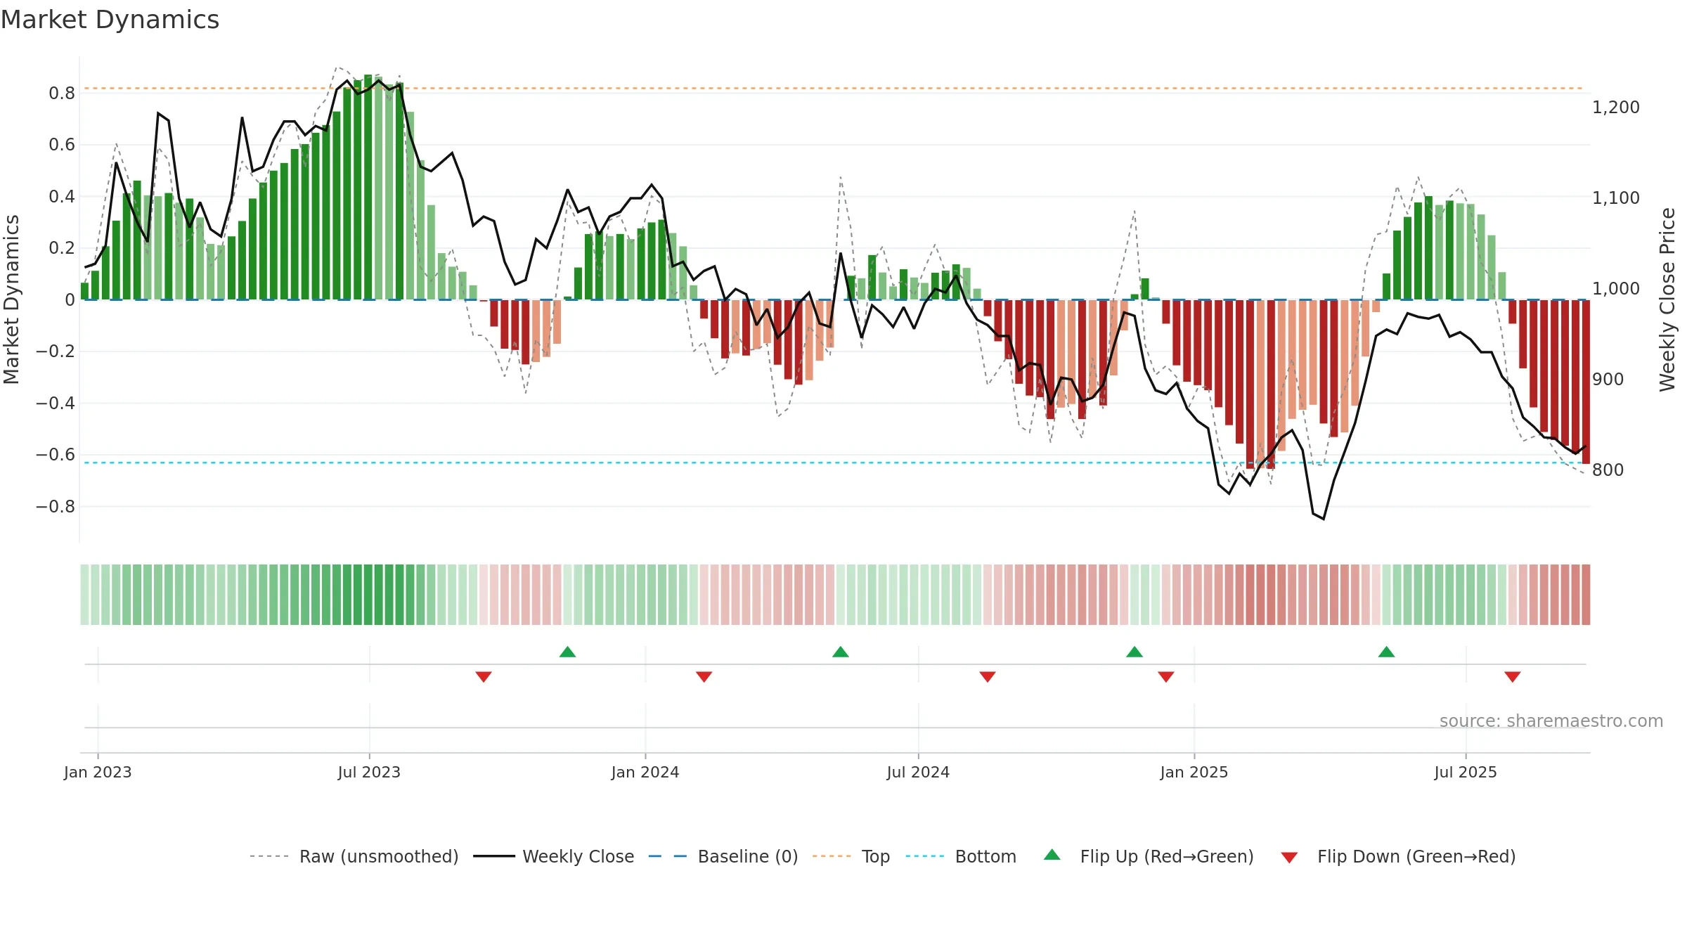Image resolution: width=1687 pixels, height=949 pixels.
Task: Click the green Flip Up legend triangle icon
Action: [x=1052, y=855]
